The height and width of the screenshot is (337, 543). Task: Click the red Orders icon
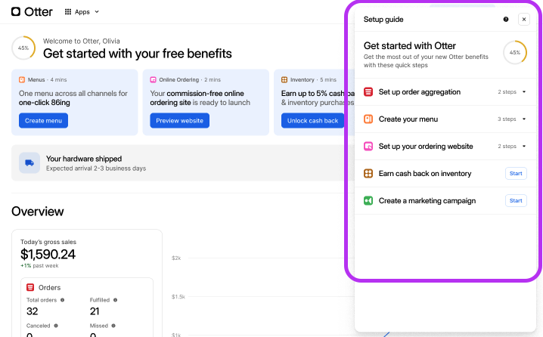30,287
